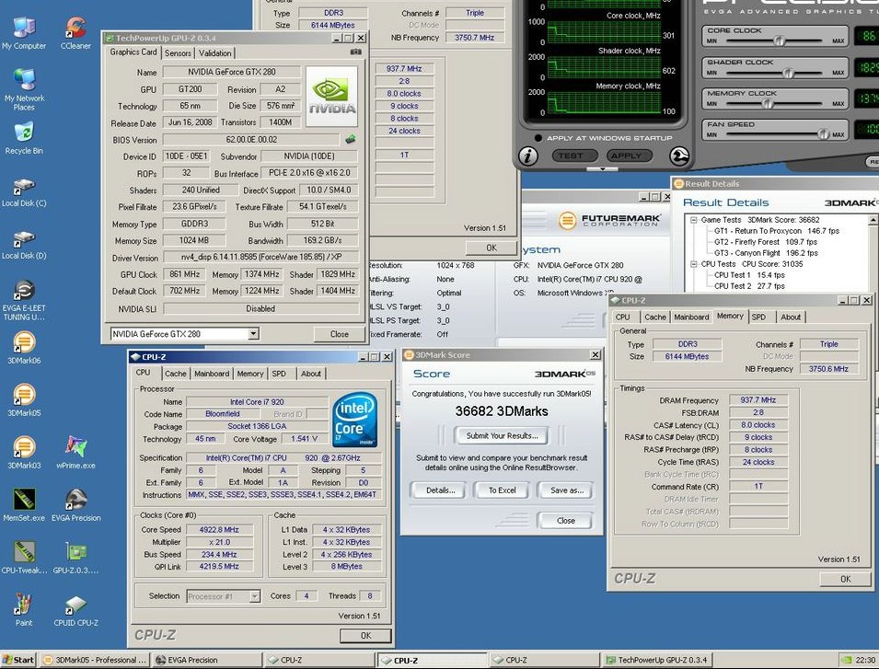Collapse CPU Tests tree node

[x=693, y=264]
